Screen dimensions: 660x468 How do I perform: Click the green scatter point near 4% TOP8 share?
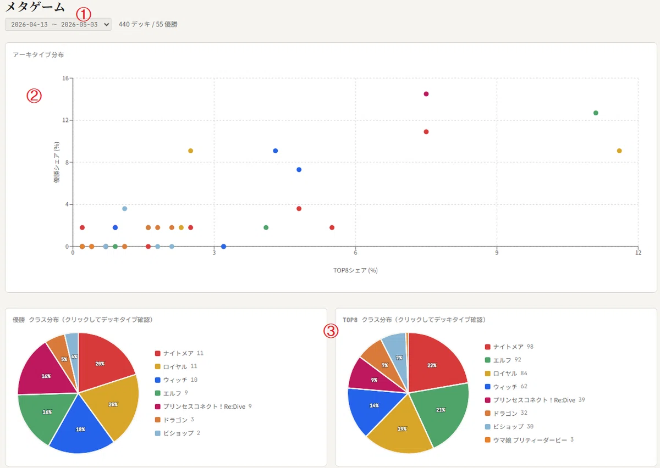tap(266, 227)
